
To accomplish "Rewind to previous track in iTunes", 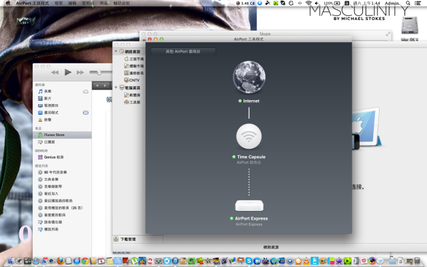I will (55, 72).
